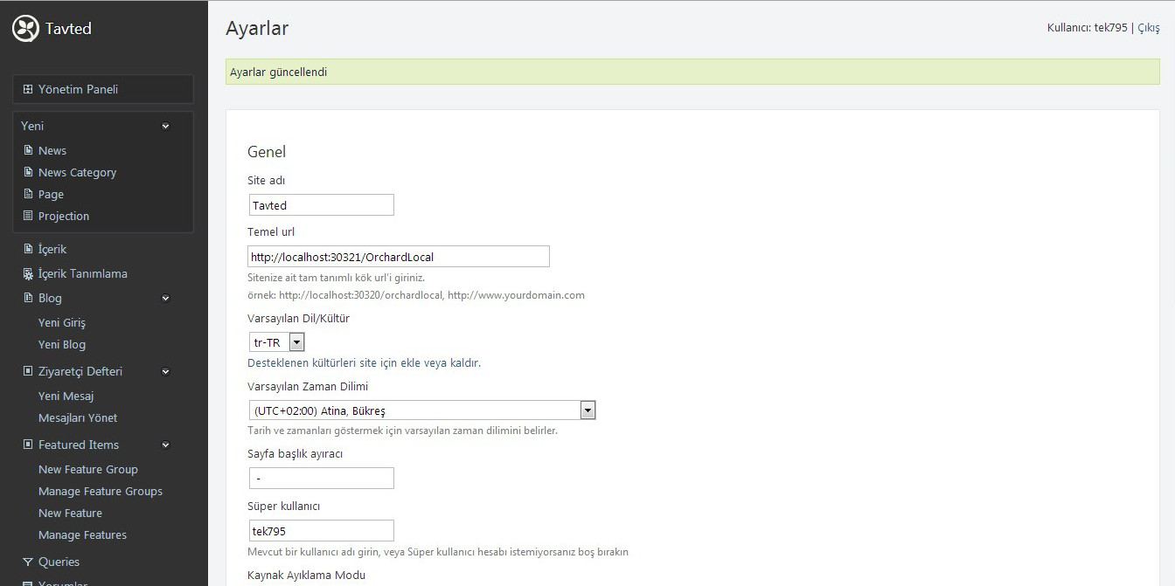
Task: Click the Tavted logo icon
Action: tap(26, 29)
